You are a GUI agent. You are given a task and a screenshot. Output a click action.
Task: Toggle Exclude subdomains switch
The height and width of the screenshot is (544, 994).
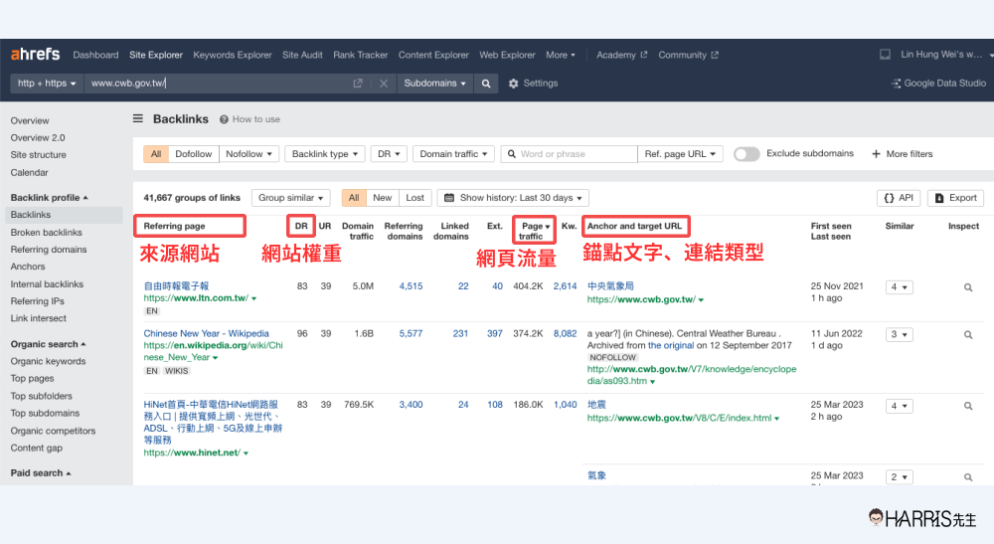tap(746, 153)
